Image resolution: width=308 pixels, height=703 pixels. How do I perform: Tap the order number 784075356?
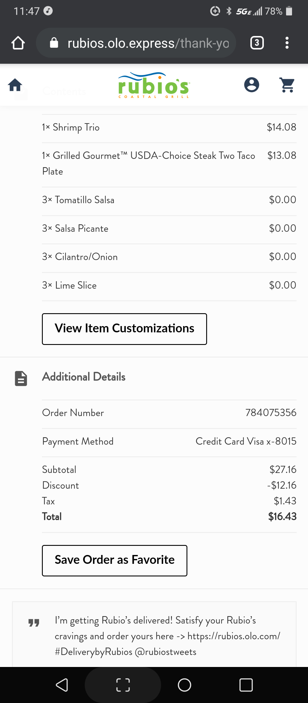[x=271, y=413]
